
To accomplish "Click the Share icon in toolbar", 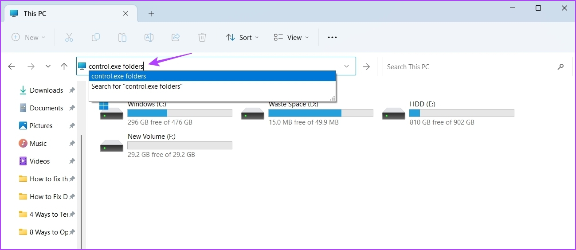I will [176, 38].
